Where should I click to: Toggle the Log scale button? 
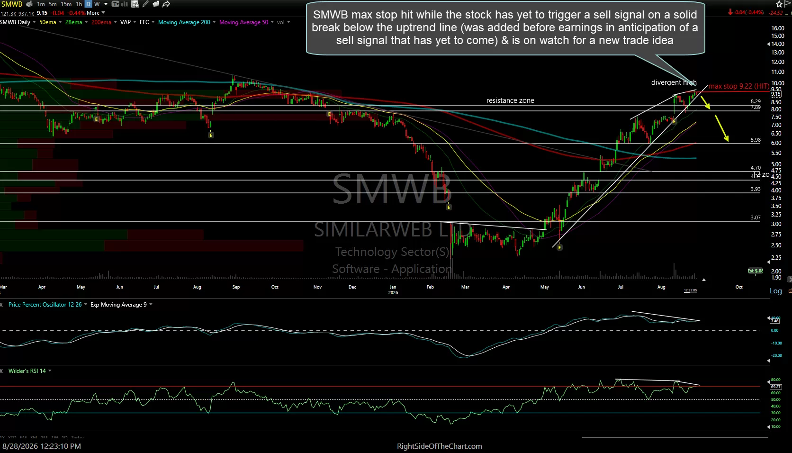775,291
